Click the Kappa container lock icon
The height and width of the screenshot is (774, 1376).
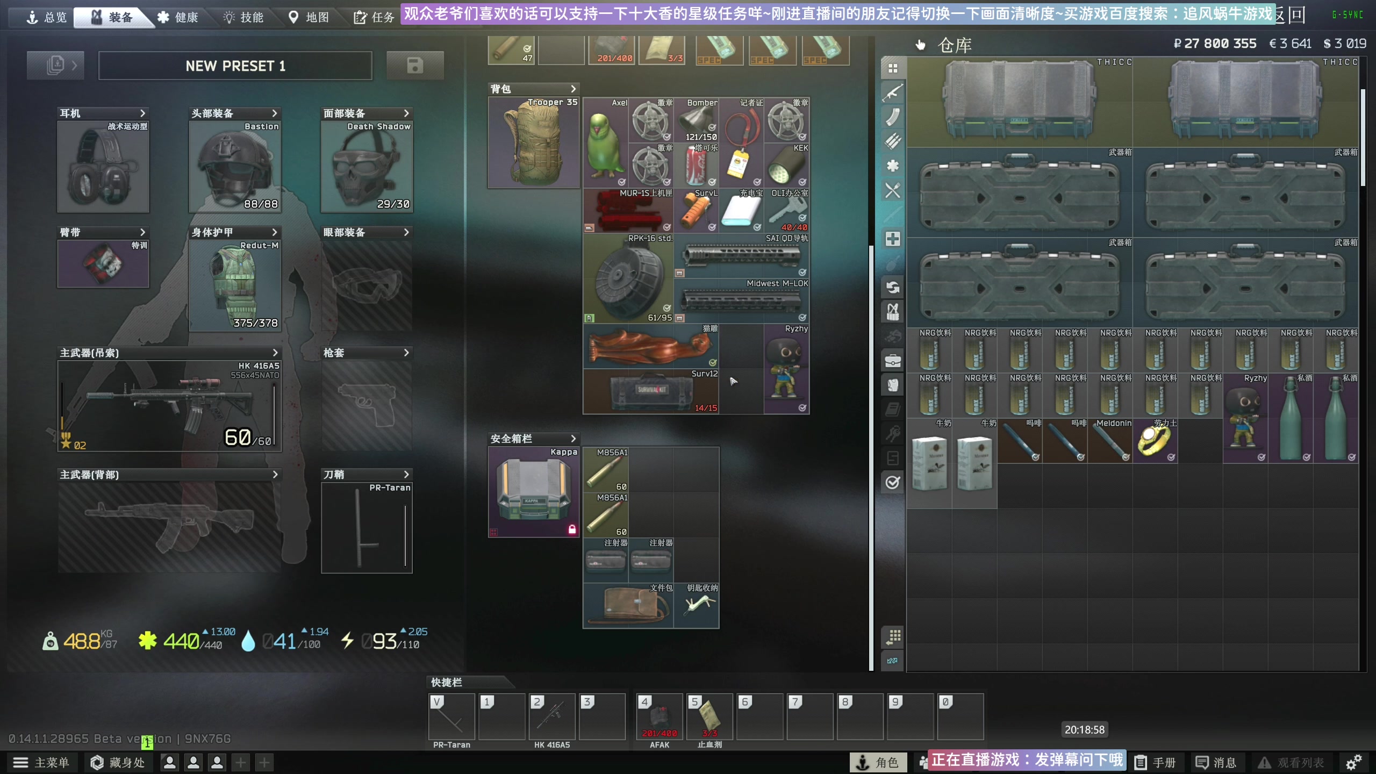(572, 529)
